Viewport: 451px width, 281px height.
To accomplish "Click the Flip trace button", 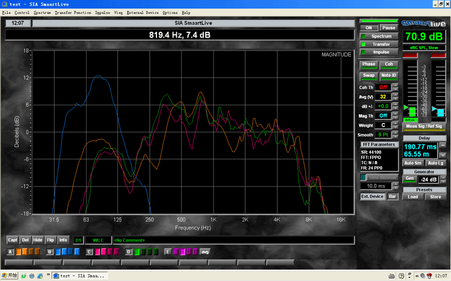I will 51,240.
